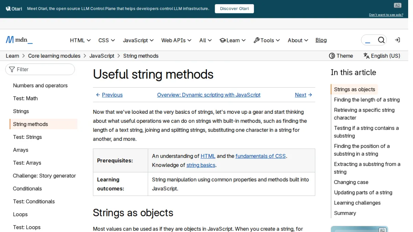
Task: Click the search magnifier icon
Action: (381, 40)
